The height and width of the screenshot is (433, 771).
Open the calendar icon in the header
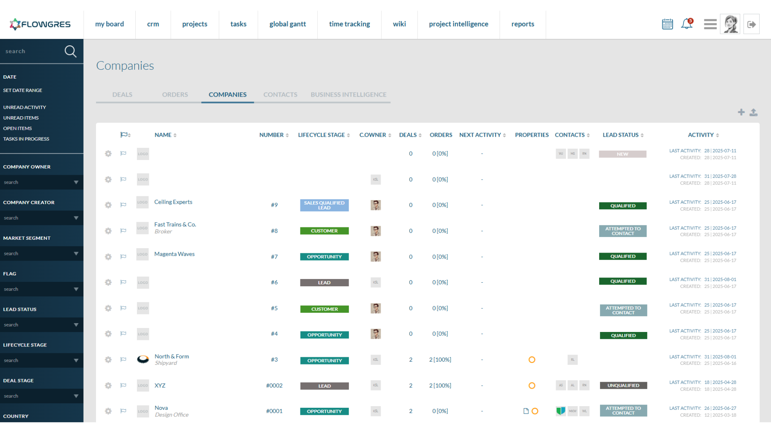coord(667,24)
